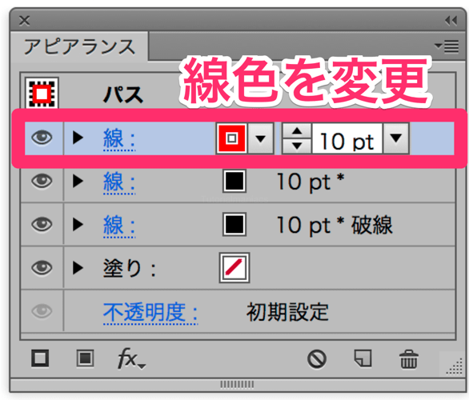Image resolution: width=469 pixels, height=400 pixels.
Task: Toggle visibility of the 破線 stroke row
Action: tap(42, 225)
